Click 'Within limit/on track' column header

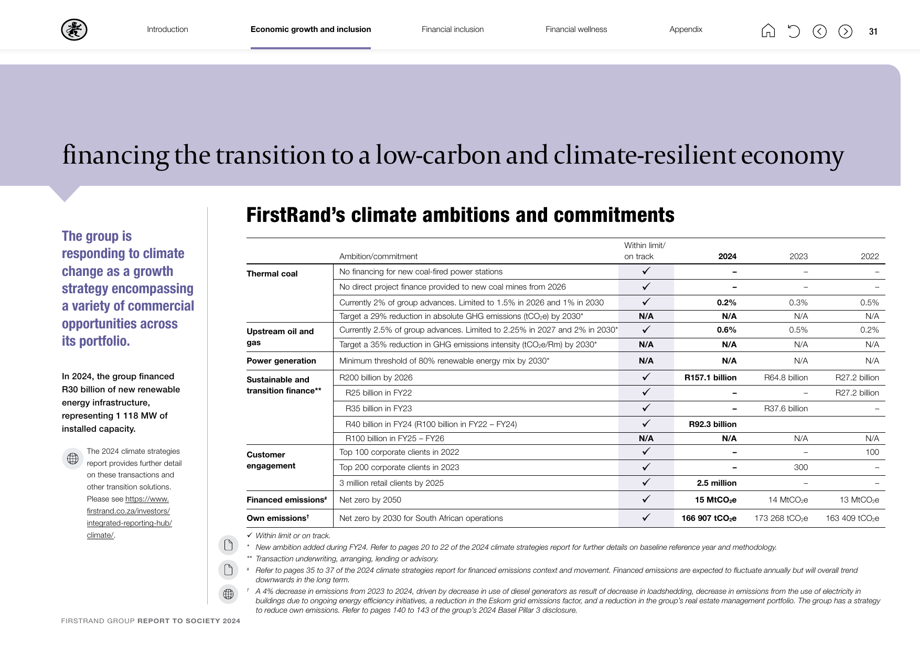[x=644, y=251]
